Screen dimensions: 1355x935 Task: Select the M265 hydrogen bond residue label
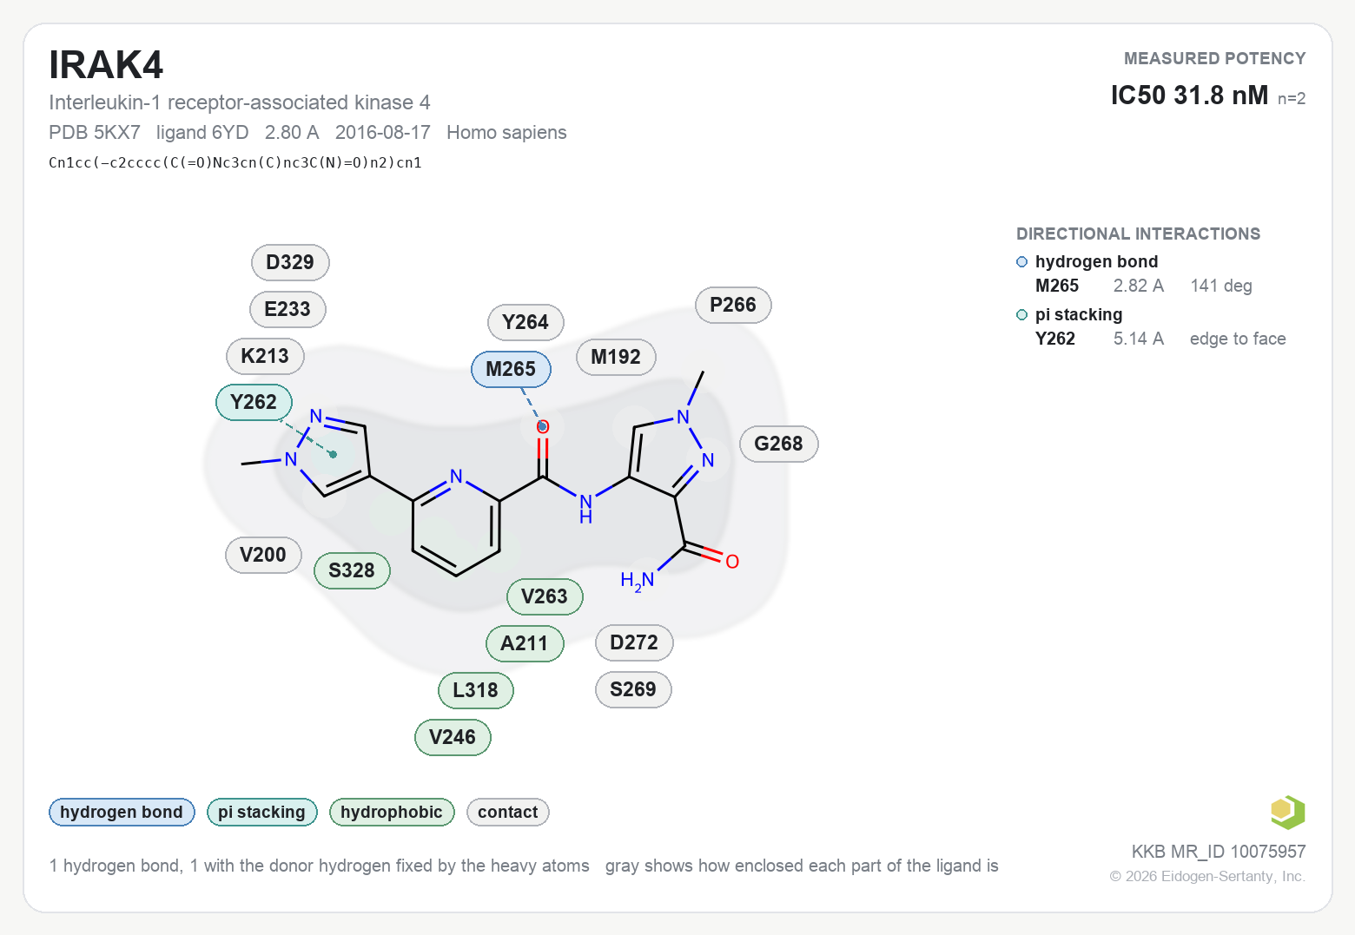point(511,369)
